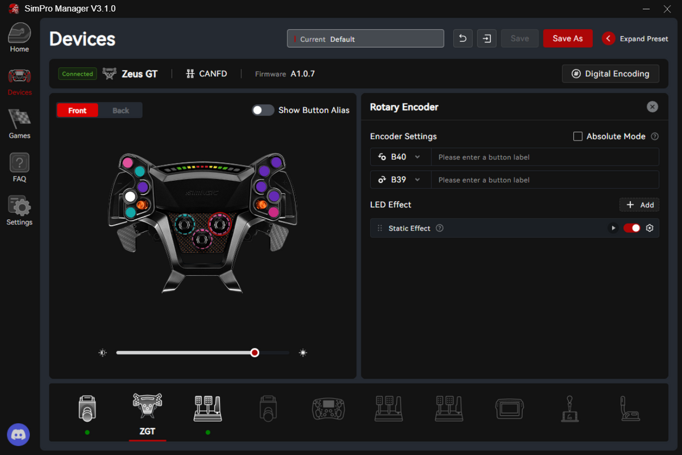
Task: Enable the Absolute Mode checkbox
Action: pyautogui.click(x=578, y=136)
